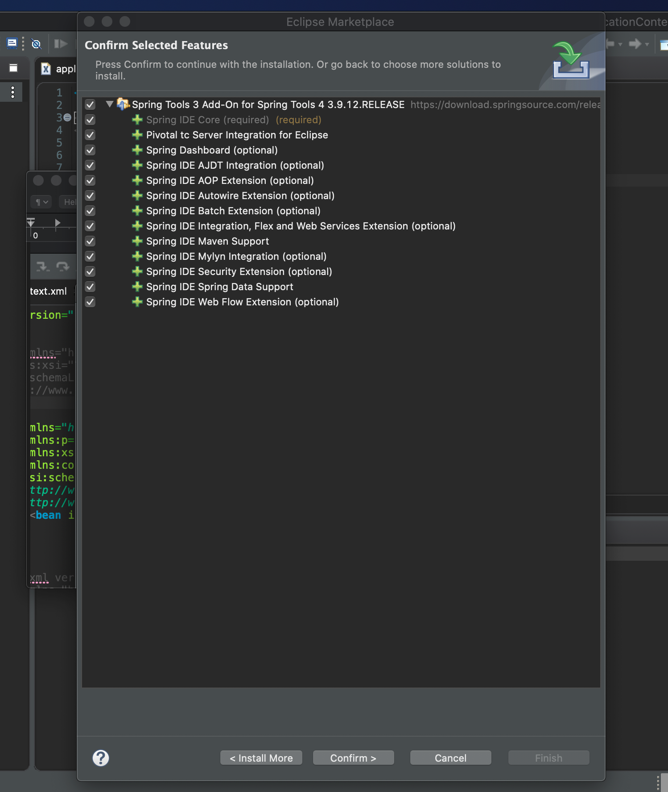Click the XML file icon on appl editor tab
Screen dimensions: 668x792
45,69
